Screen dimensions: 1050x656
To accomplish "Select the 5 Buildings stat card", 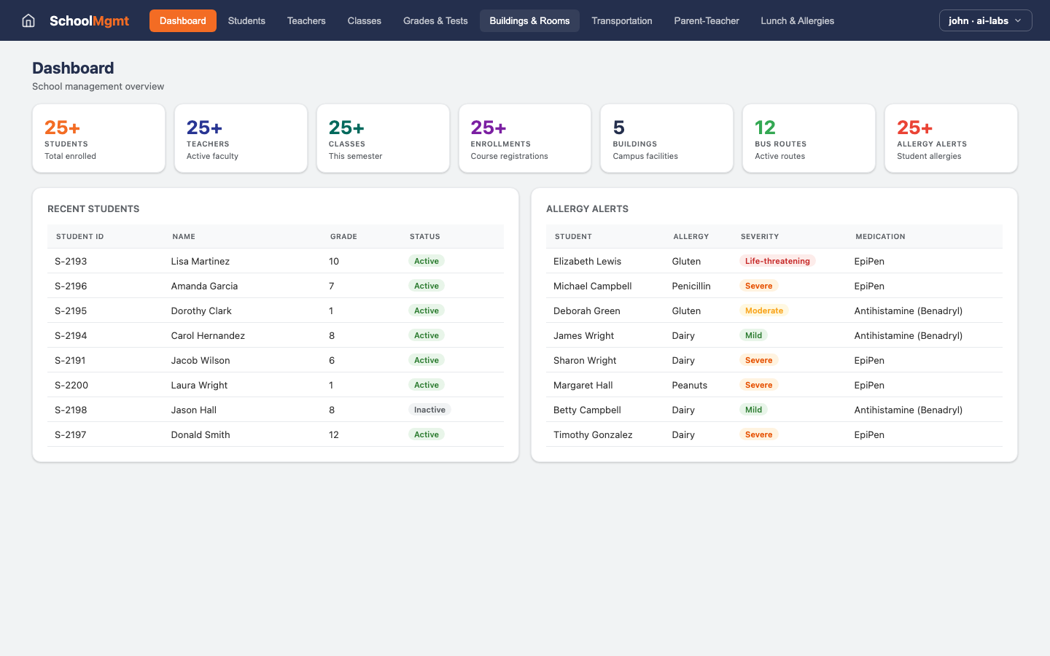I will (666, 138).
